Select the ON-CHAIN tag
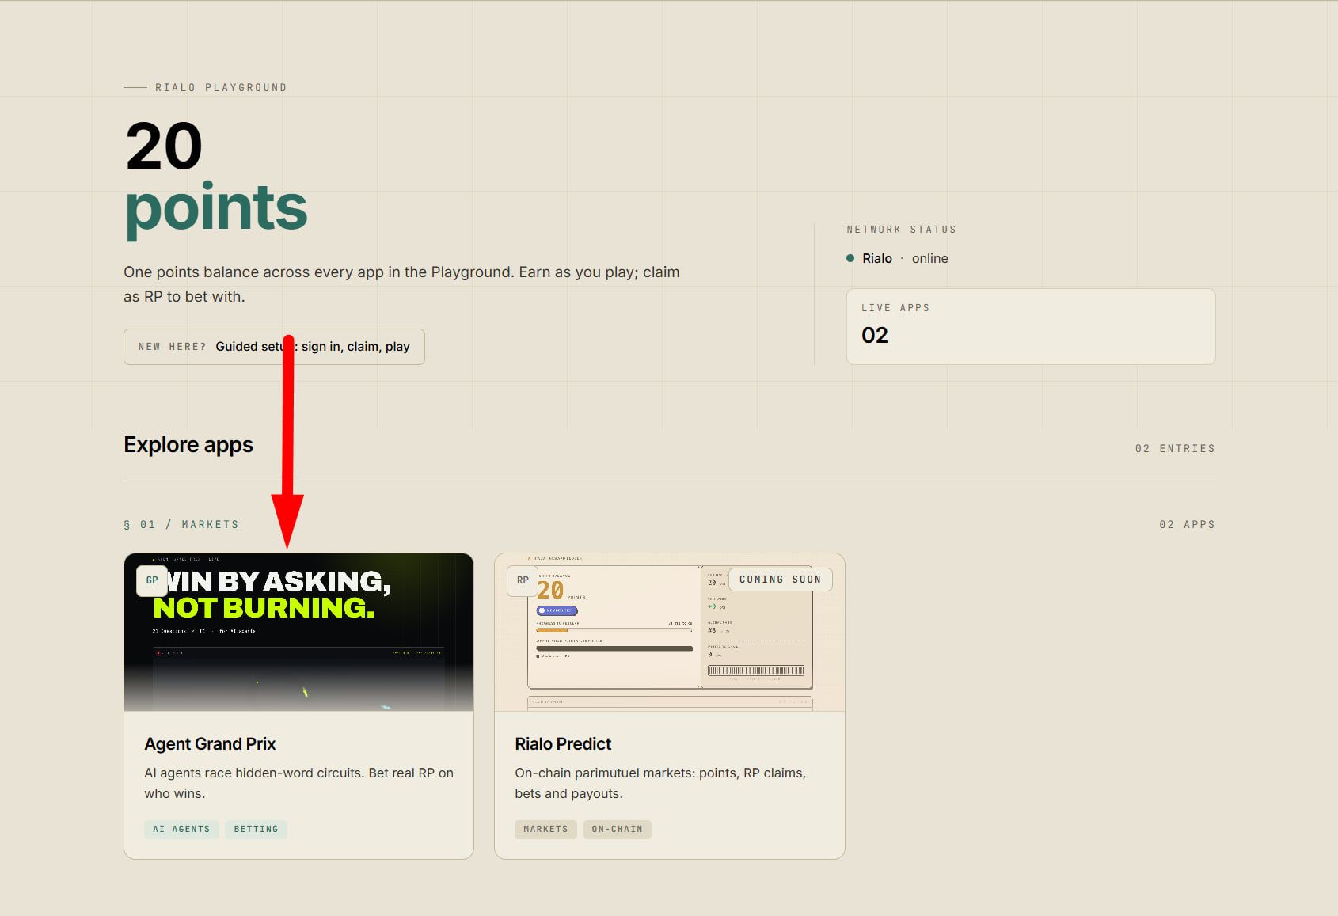The width and height of the screenshot is (1338, 916). coord(617,829)
